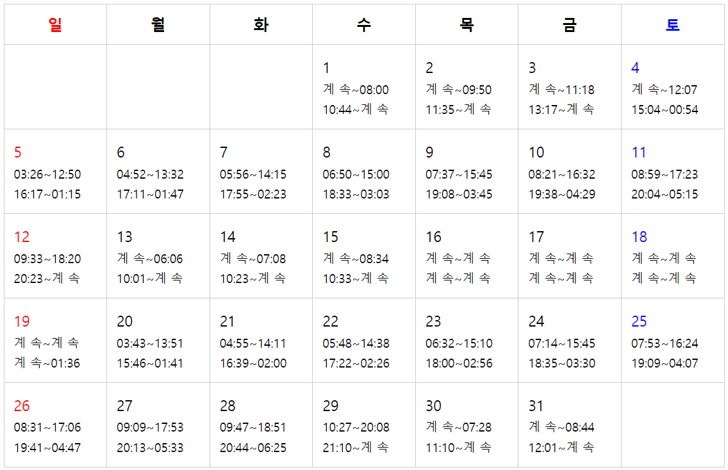Select the Monday header 월

tap(158, 24)
